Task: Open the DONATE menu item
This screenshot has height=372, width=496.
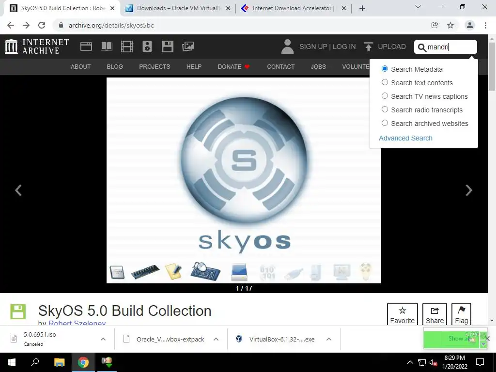Action: [x=234, y=67]
